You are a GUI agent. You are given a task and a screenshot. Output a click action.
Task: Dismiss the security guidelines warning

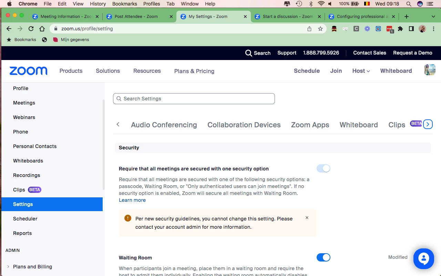tap(307, 218)
